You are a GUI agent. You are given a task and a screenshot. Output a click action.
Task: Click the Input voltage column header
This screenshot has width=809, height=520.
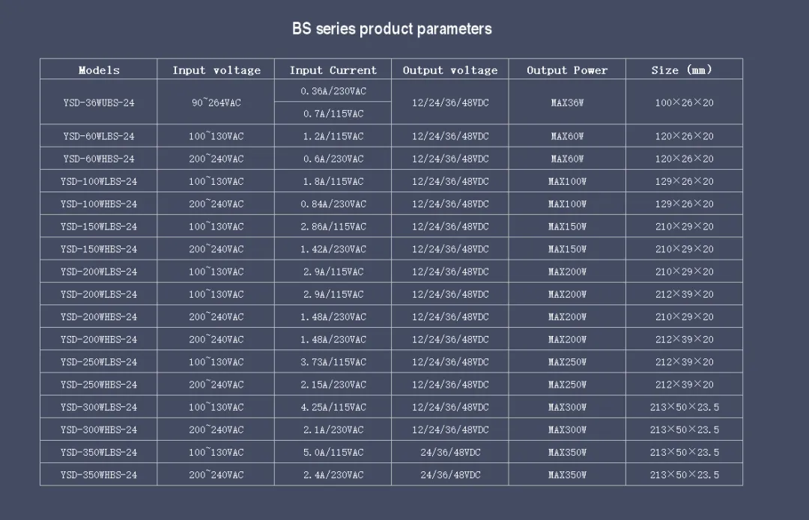pos(216,70)
